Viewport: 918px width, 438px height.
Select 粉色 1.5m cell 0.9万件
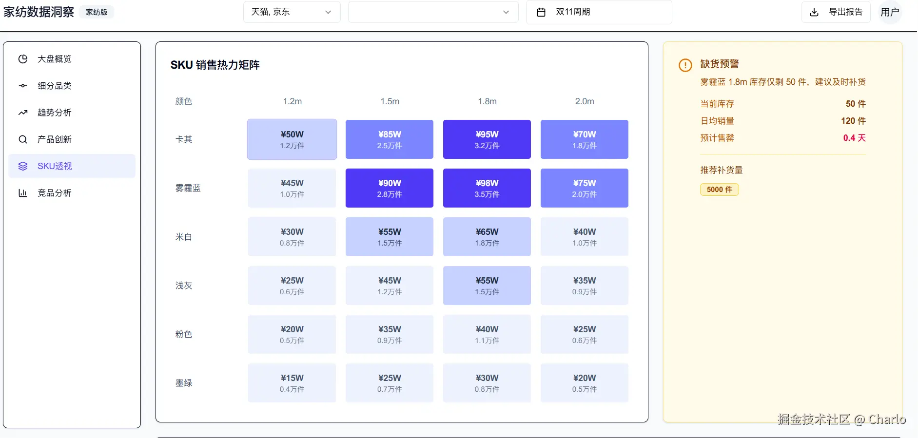[x=390, y=334]
